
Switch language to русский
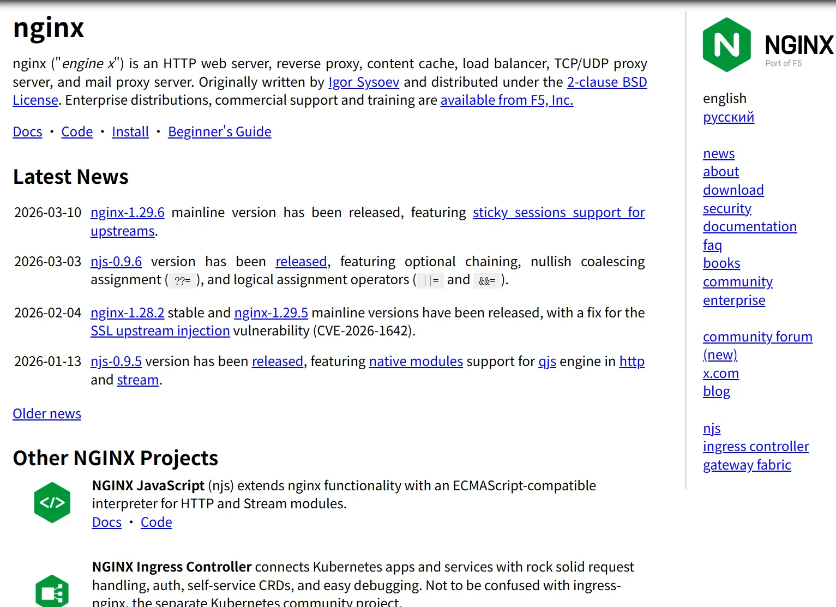point(728,117)
